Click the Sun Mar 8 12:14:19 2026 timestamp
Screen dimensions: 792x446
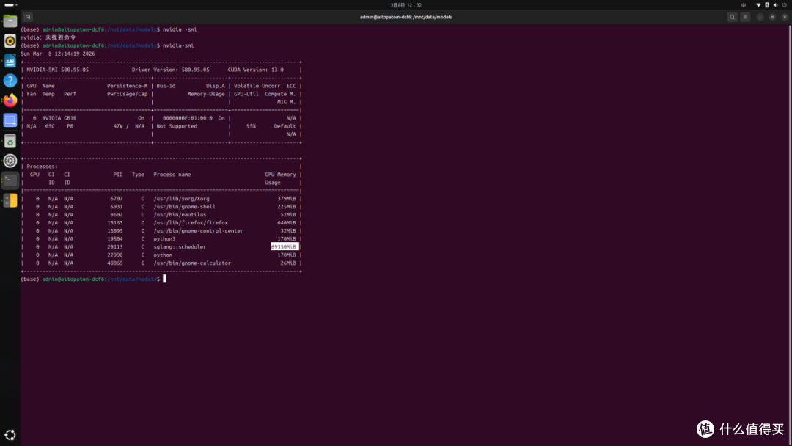(58, 54)
